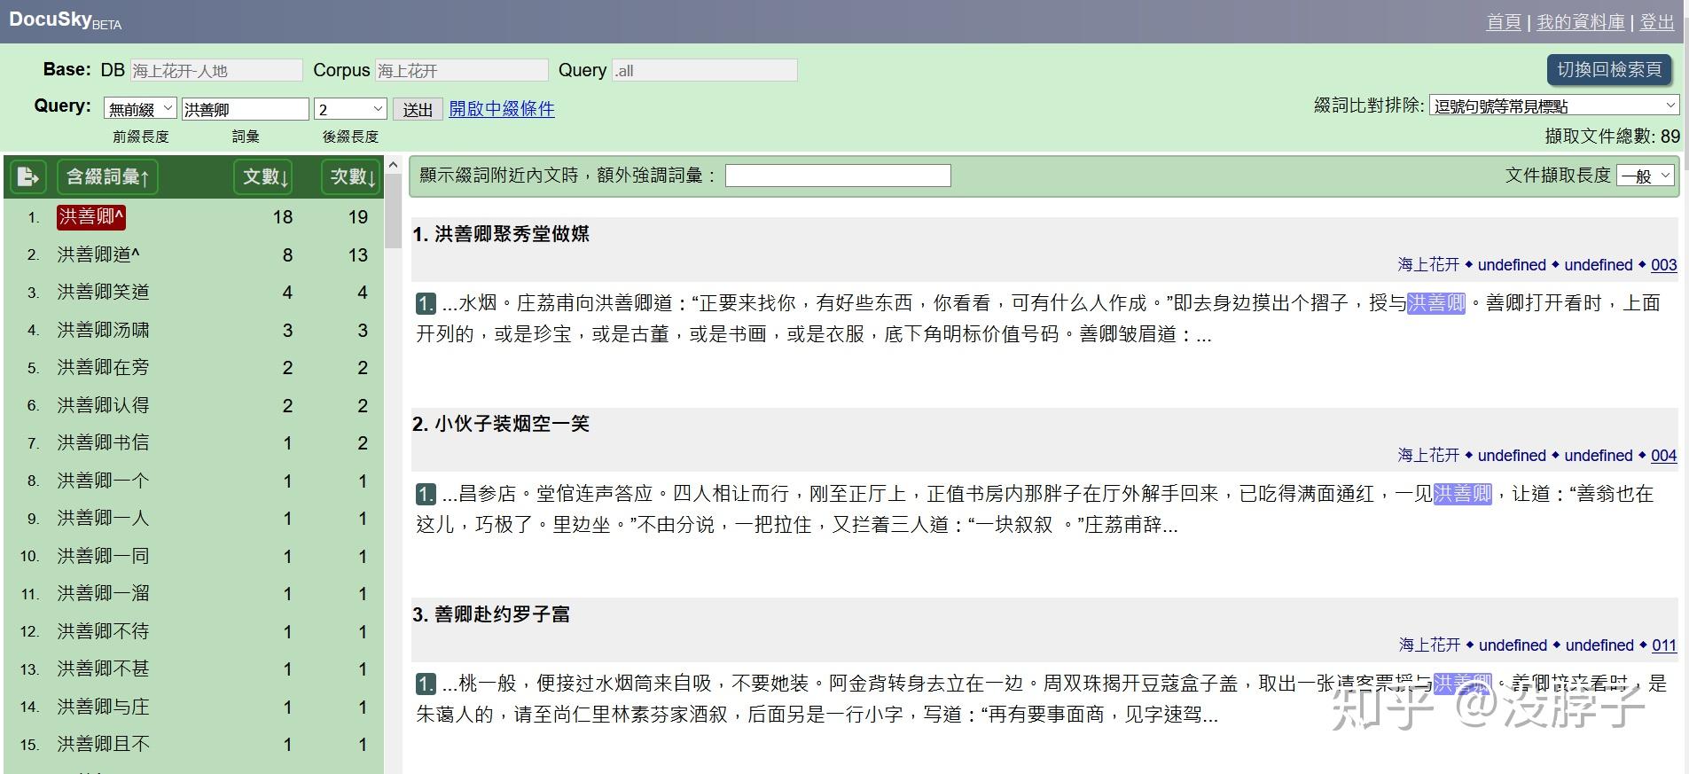Click the DocuSky logo
The image size is (1689, 774).
65,20
